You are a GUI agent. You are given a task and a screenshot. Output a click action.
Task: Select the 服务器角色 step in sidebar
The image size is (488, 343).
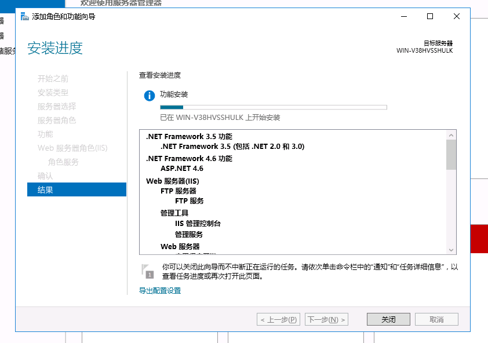[57, 120]
